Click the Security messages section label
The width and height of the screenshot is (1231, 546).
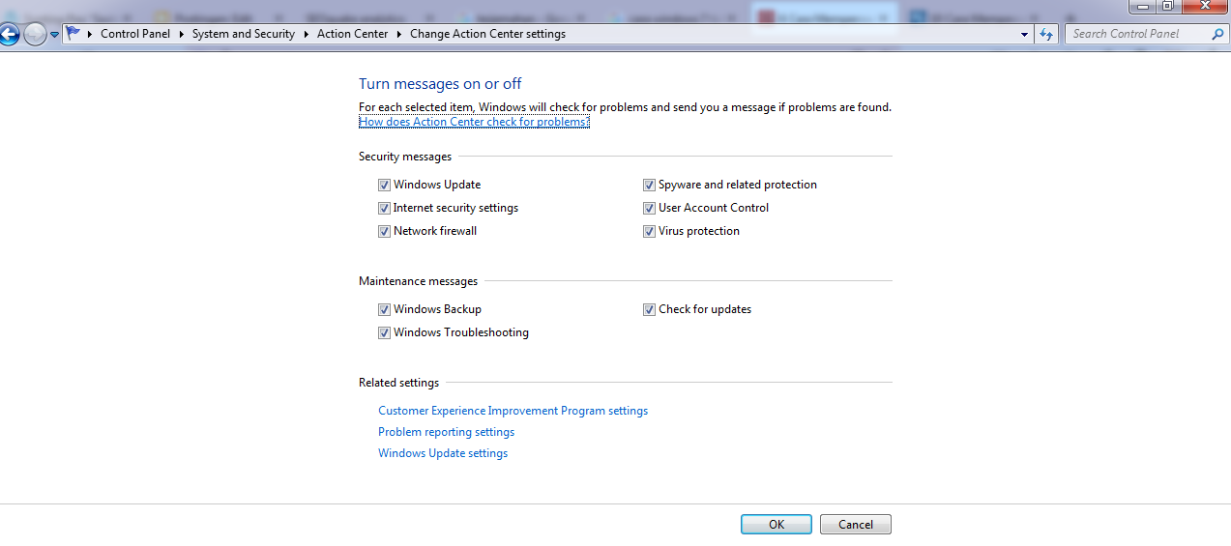pyautogui.click(x=405, y=157)
